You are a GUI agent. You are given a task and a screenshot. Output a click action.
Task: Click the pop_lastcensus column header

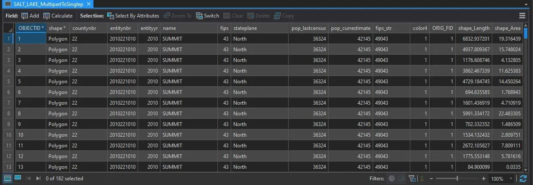tap(309, 28)
